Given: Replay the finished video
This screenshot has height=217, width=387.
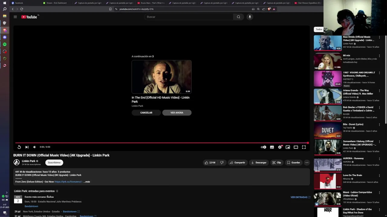Looking at the screenshot, I should (x=19, y=147).
